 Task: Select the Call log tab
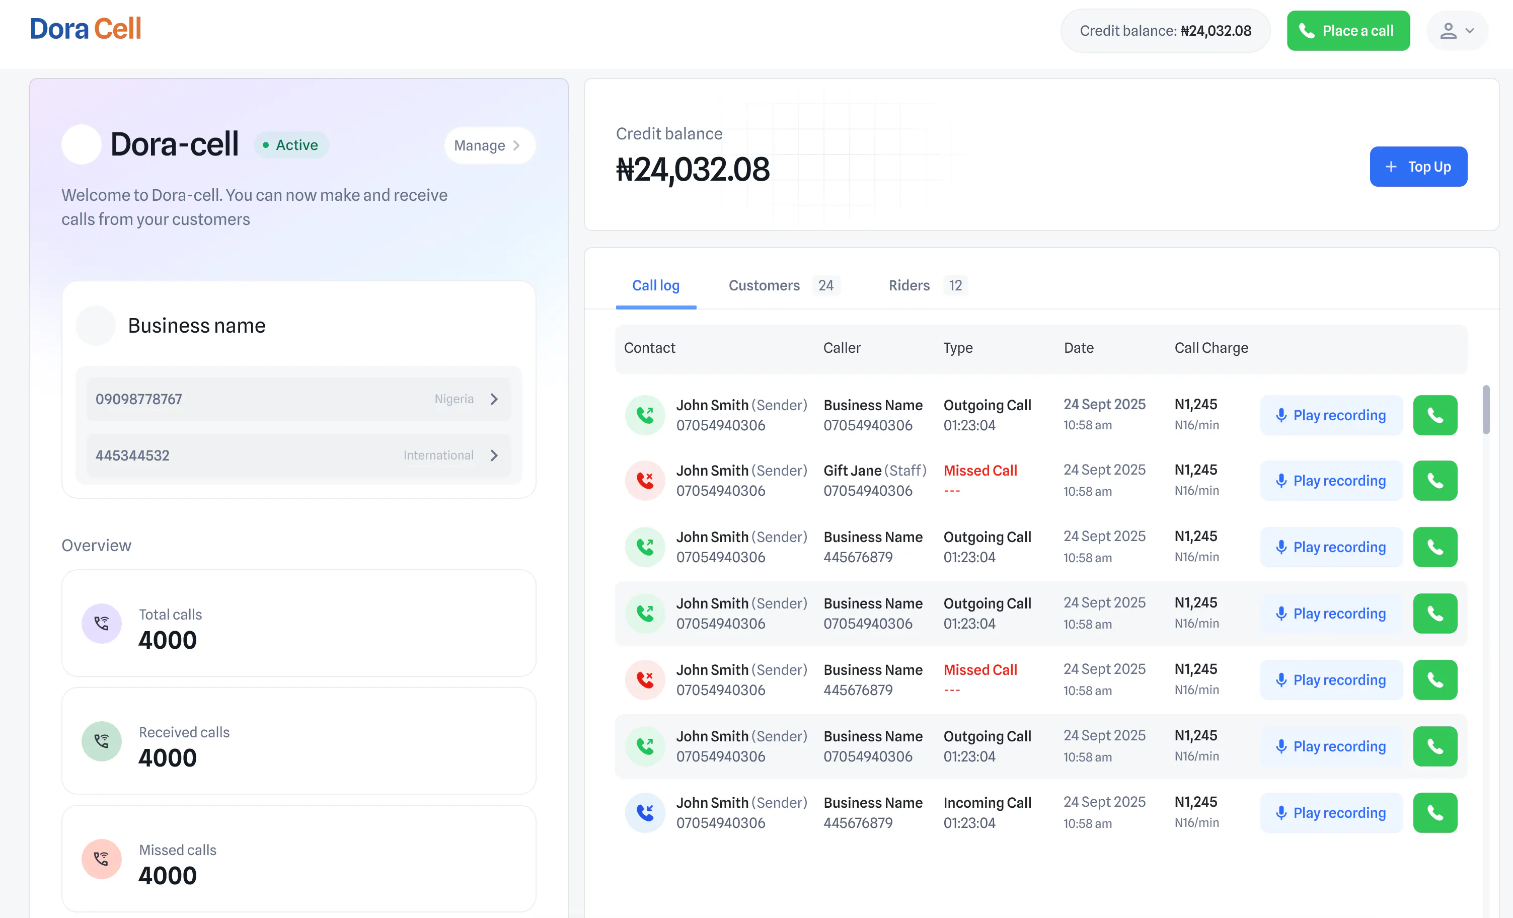656,285
